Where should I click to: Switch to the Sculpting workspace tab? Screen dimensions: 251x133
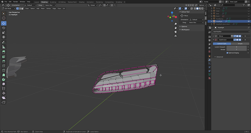tap(53, 2)
